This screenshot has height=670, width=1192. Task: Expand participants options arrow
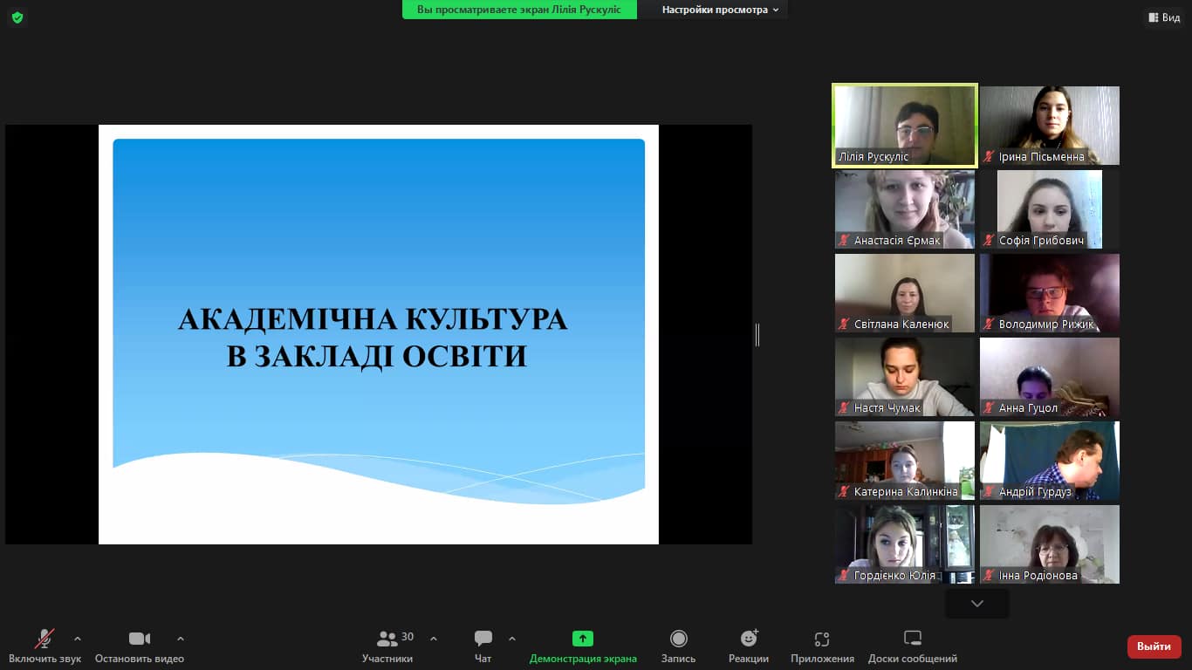coord(434,639)
